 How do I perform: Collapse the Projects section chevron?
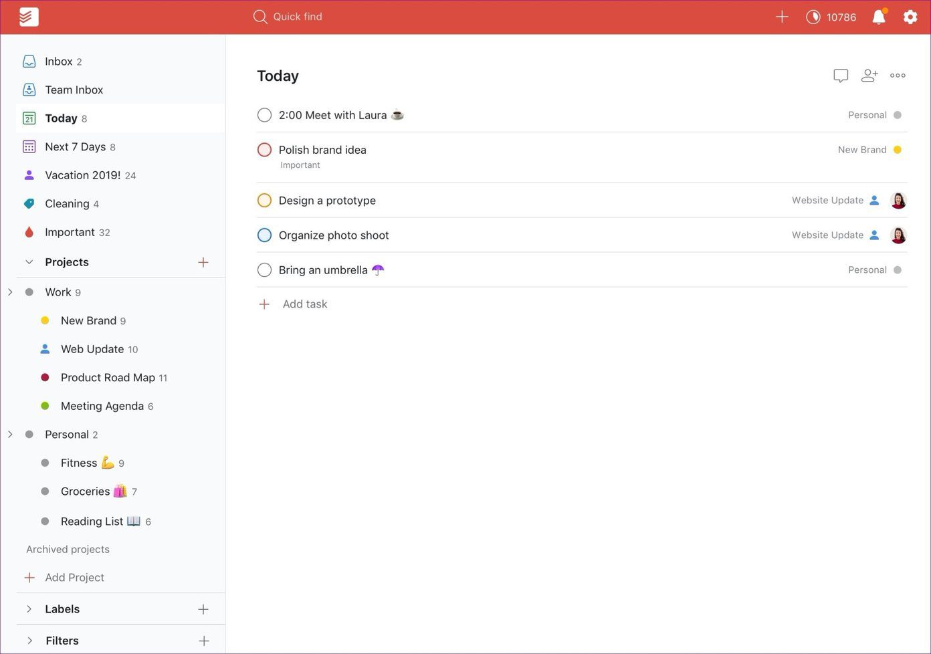(29, 262)
